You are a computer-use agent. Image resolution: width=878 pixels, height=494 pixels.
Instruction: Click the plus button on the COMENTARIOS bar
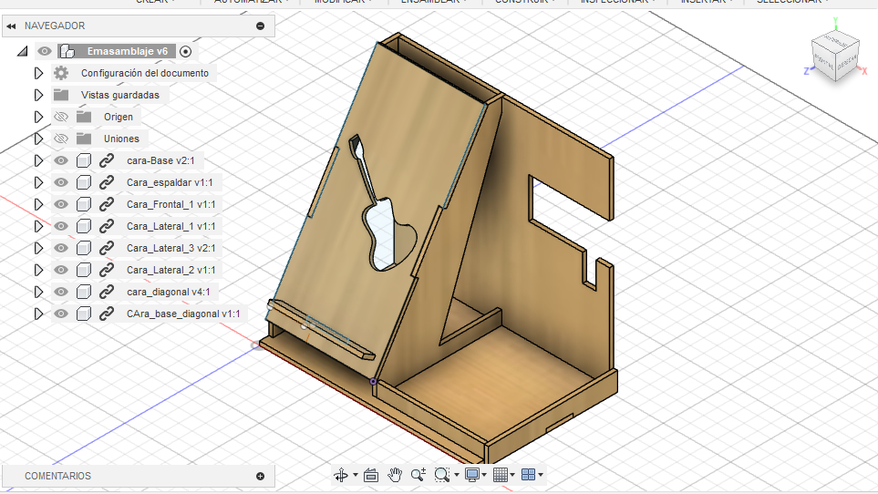coord(261,476)
